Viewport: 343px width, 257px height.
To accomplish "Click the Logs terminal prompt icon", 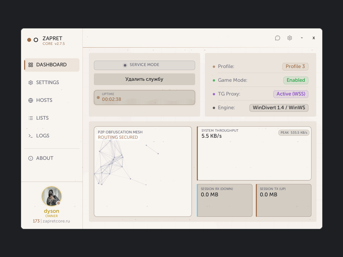I will click(x=31, y=136).
